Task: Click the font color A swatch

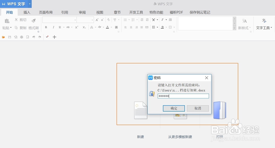Action: tap(108, 27)
